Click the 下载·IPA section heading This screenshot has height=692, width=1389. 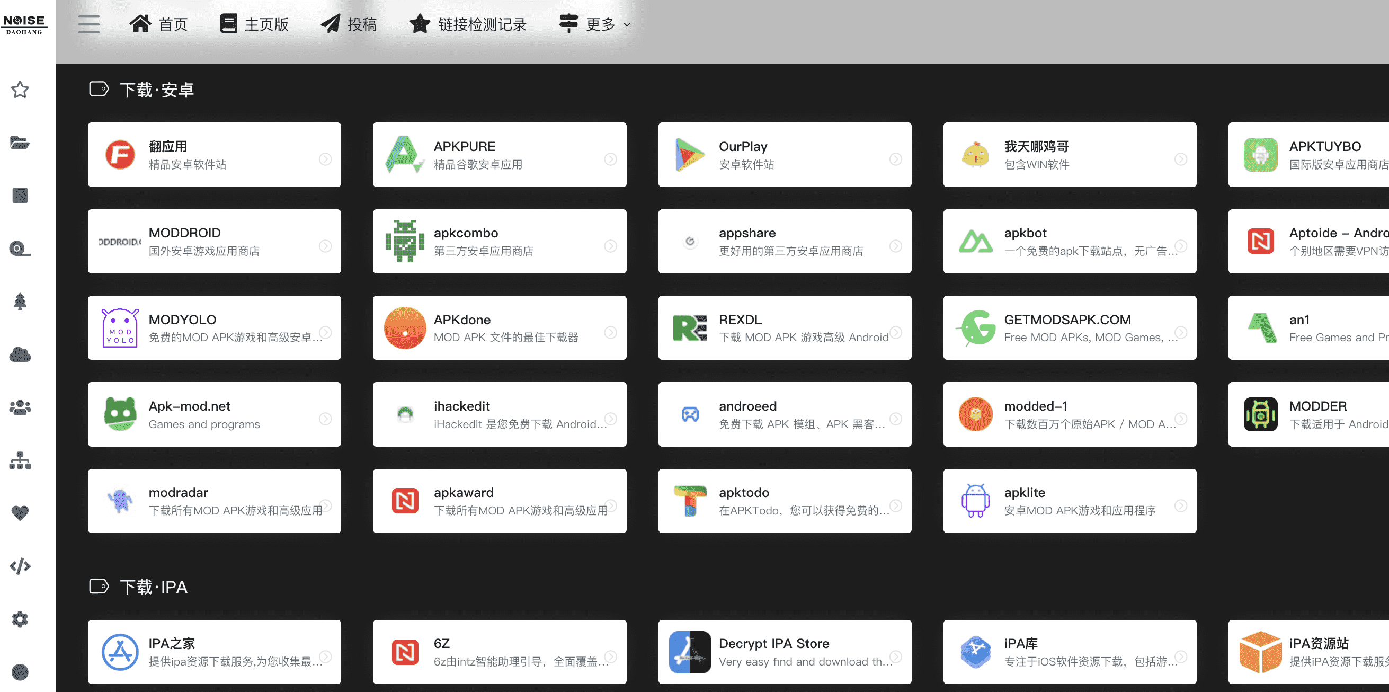pos(154,587)
